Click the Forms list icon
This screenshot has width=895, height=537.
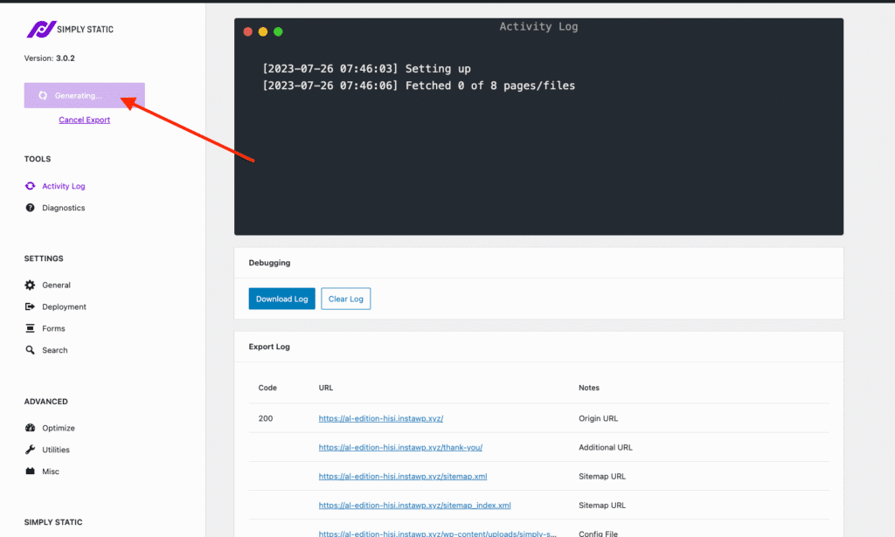tap(29, 328)
